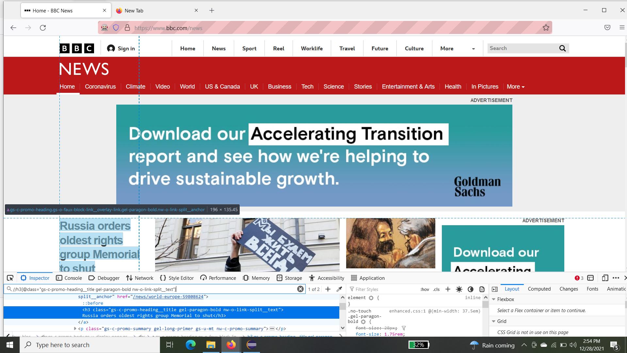This screenshot has width=627, height=353.
Task: Expand the collapsed p element ellipsis badge
Action: tap(272, 328)
